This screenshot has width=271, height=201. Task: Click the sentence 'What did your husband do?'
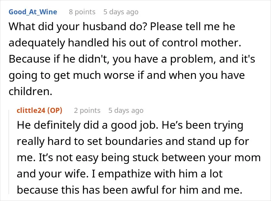click(x=78, y=27)
